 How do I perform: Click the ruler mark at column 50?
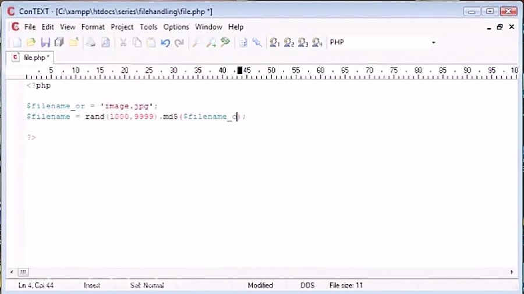point(271,70)
